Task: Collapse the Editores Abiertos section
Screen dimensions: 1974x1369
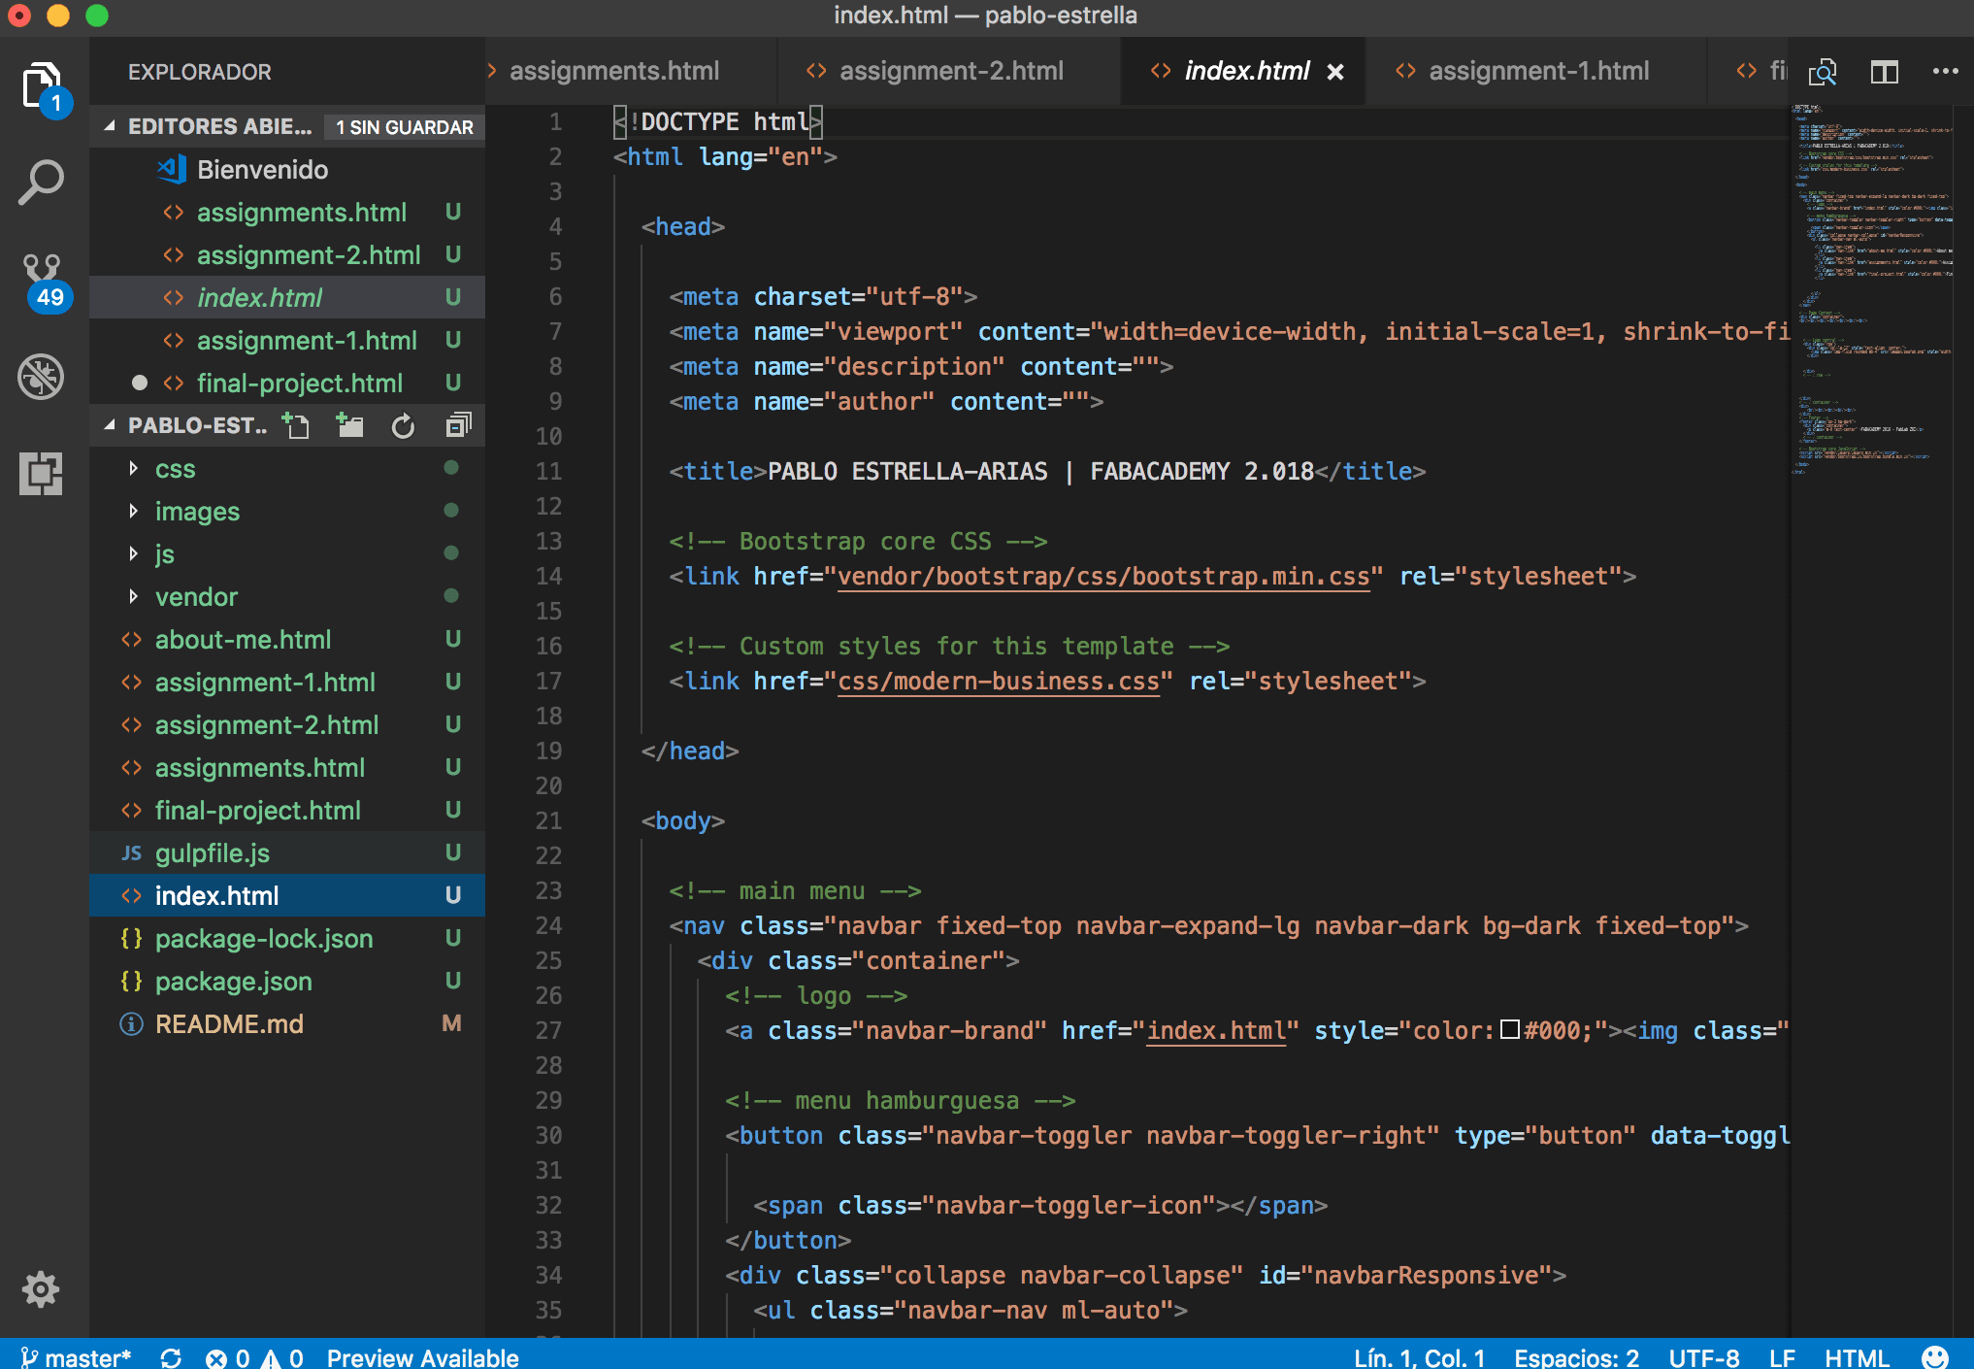Action: pyautogui.click(x=219, y=126)
